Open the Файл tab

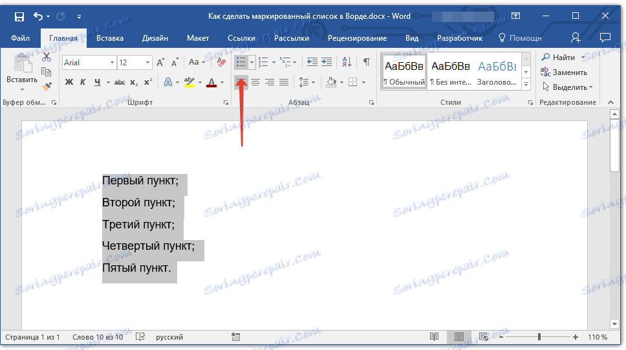[x=20, y=38]
